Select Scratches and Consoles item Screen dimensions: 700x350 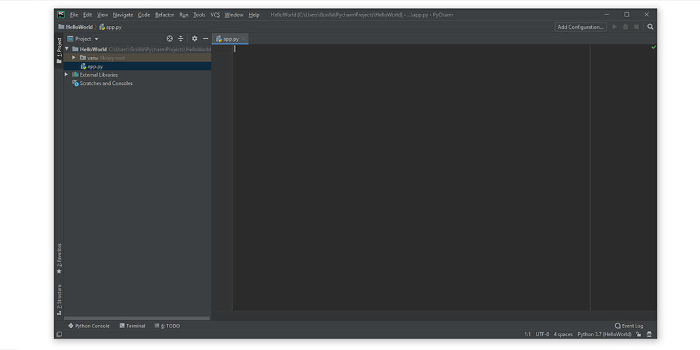tap(137, 83)
